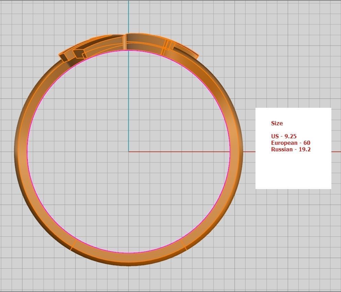The image size is (341, 292).
Task: Click the 'European - 60' size text
Action: point(291,143)
